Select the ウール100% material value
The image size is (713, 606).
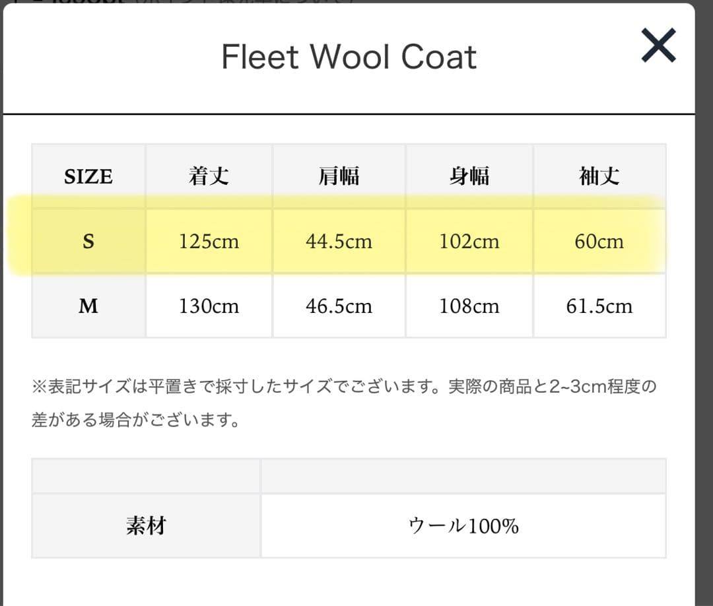[x=464, y=525]
